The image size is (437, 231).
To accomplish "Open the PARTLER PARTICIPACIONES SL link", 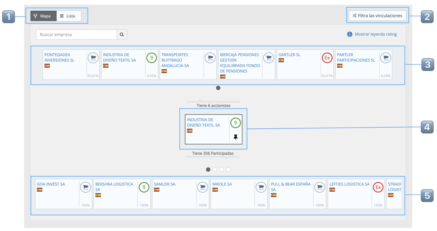I will pyautogui.click(x=356, y=57).
